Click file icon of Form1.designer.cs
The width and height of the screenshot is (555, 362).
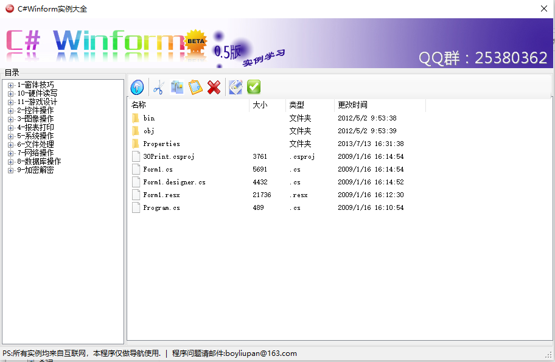136,182
